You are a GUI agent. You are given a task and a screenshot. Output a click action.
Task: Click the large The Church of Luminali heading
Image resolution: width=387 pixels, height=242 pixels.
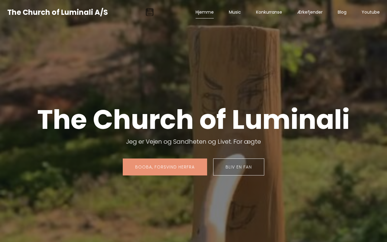coord(193,119)
